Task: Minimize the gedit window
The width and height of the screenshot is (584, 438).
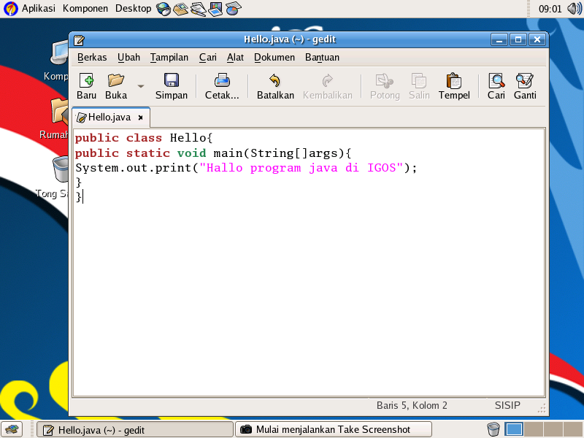Action: 499,39
